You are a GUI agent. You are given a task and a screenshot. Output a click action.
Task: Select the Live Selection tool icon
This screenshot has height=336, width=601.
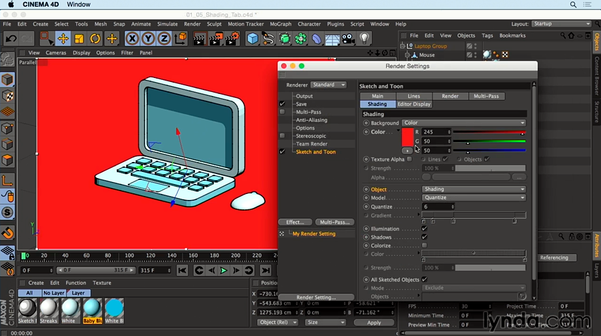pos(47,39)
